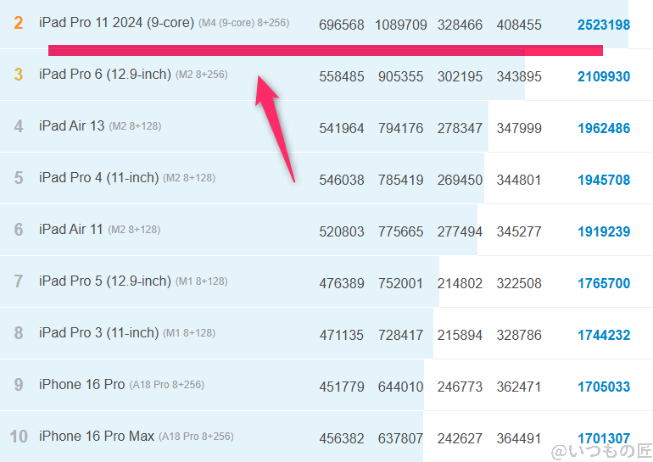The image size is (653, 462).
Task: Click total score 2109930
Action: click(x=604, y=76)
